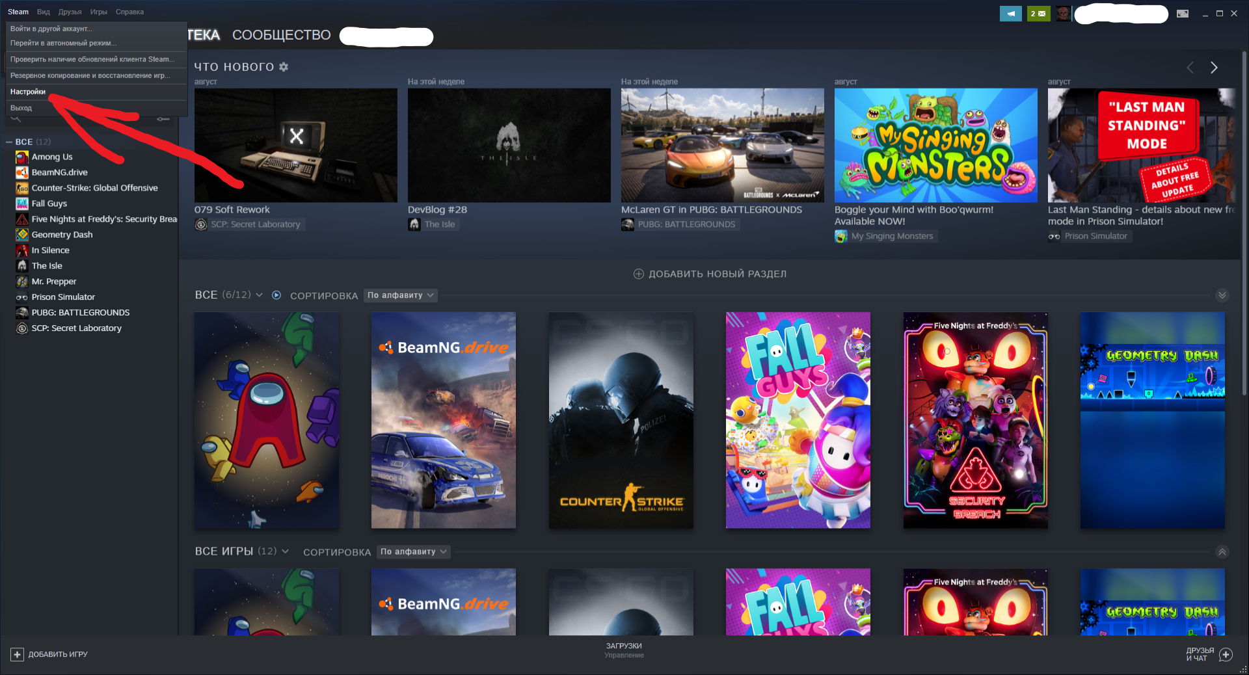Open Резервное копирование и восстановление игр entry

click(96, 75)
